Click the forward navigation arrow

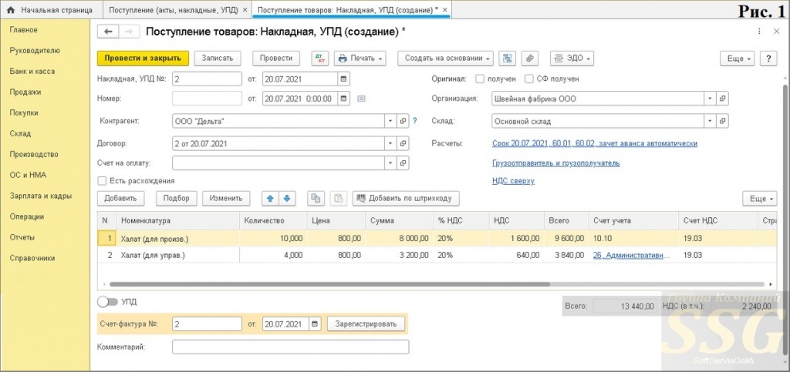click(129, 32)
